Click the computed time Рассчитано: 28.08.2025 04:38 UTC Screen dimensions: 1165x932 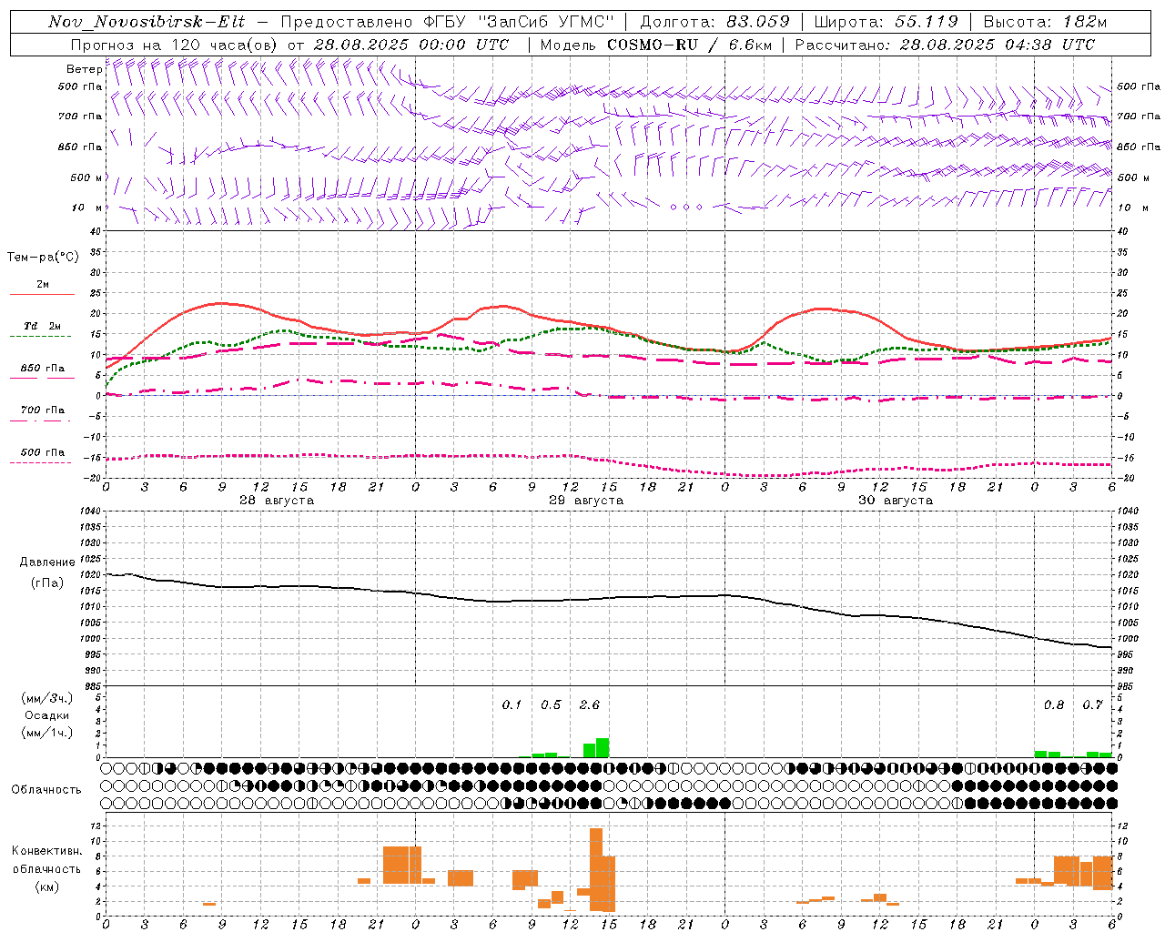[945, 45]
